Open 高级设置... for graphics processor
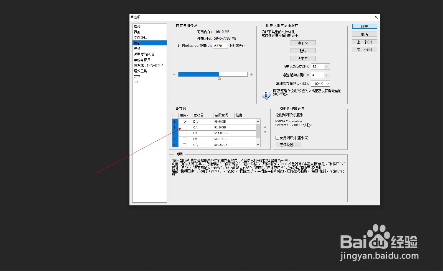The width and height of the screenshot is (443, 271). (x=288, y=145)
